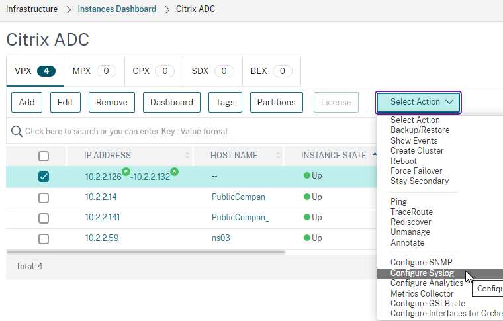The image size is (503, 321).
Task: Click the Partitions button
Action: tap(277, 103)
